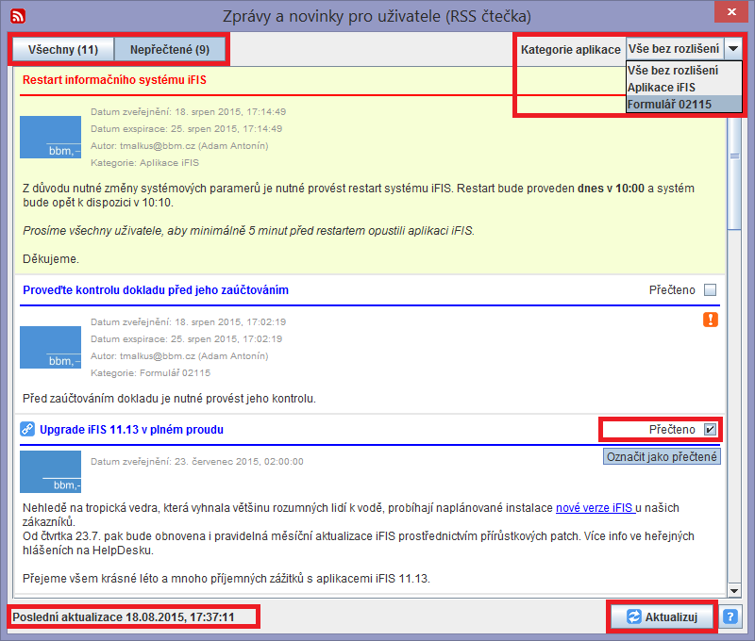Click the RSS feed icon in title bar

(18, 16)
